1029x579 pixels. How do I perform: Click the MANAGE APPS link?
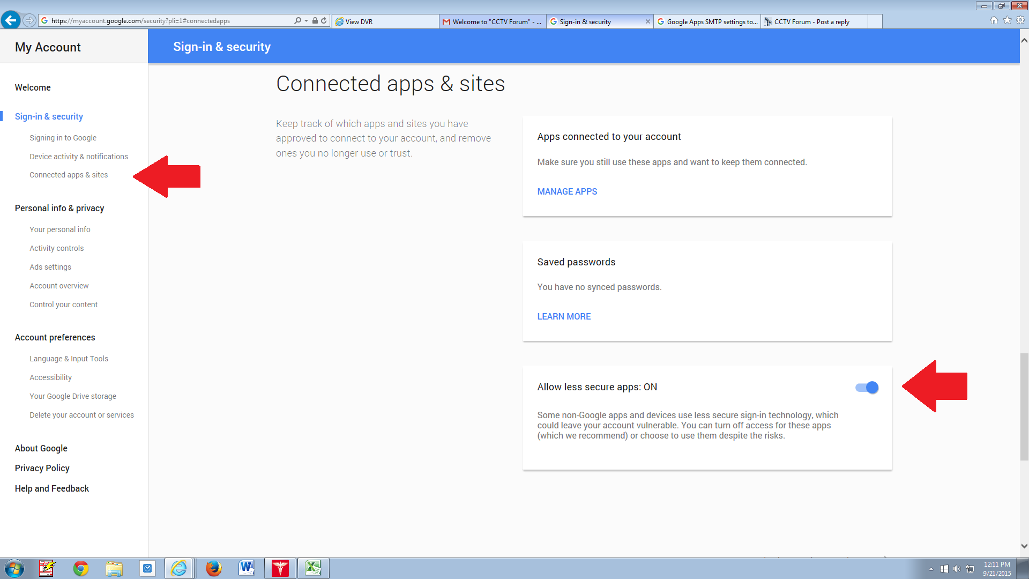pyautogui.click(x=567, y=191)
